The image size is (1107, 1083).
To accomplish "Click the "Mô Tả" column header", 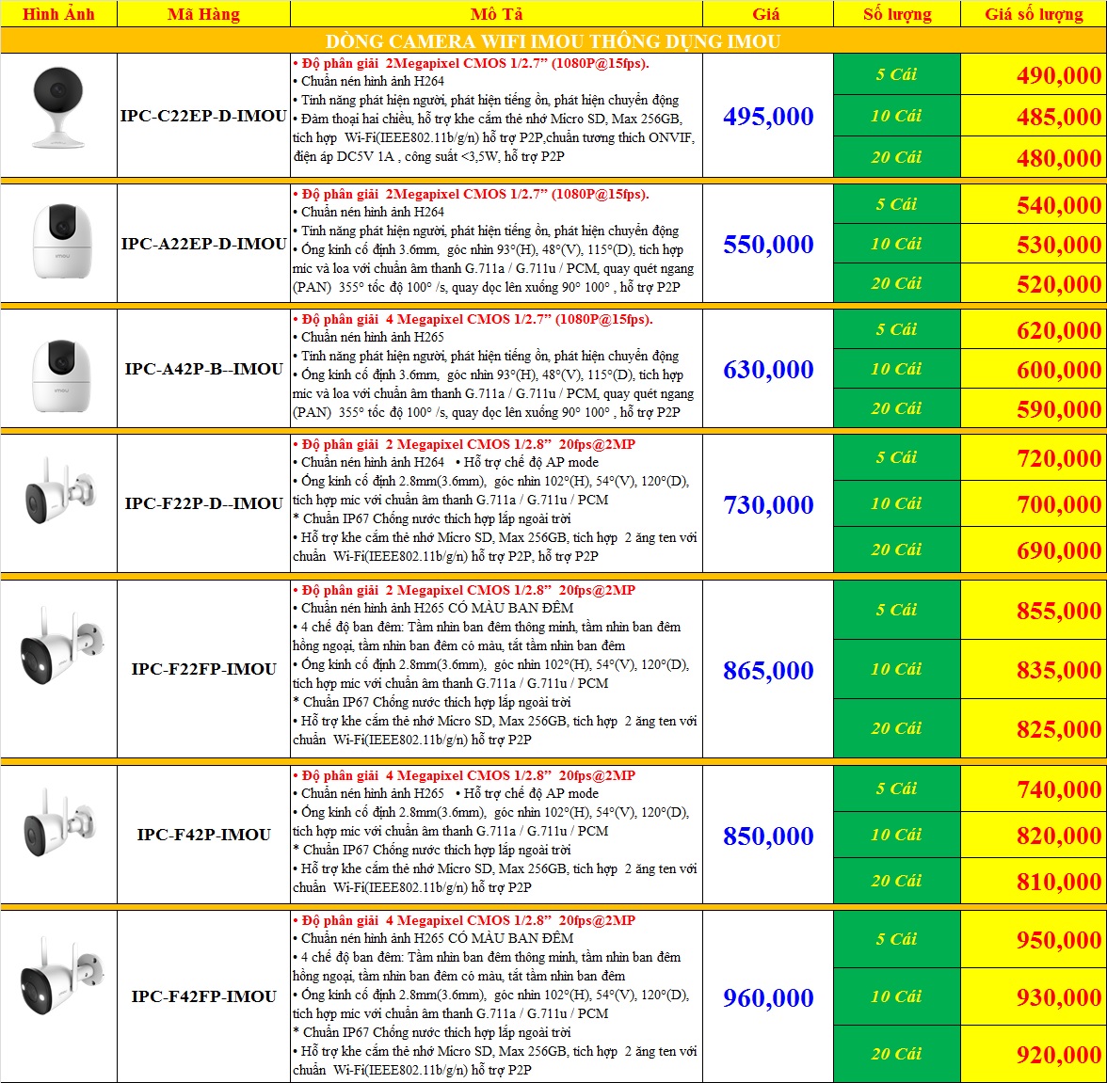I will [496, 14].
